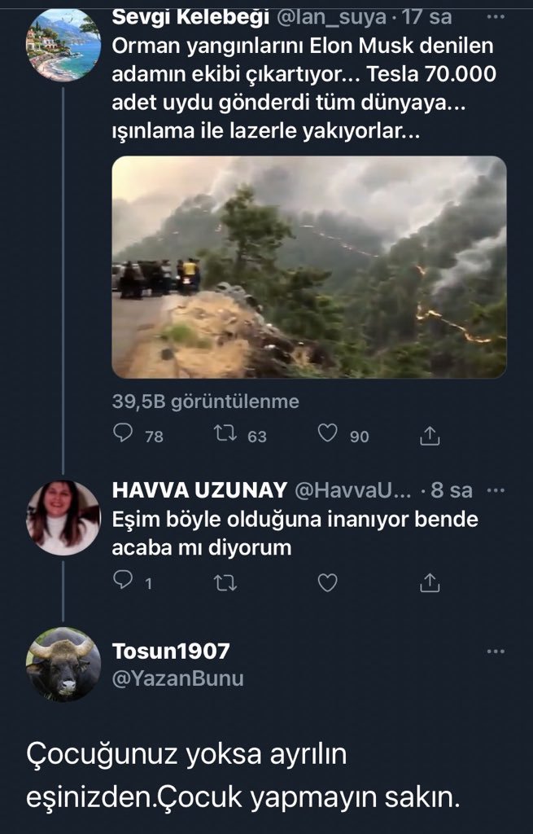The image size is (533, 834).
Task: Reply to HAVVA UZUNAY's tweet
Action: (x=123, y=582)
